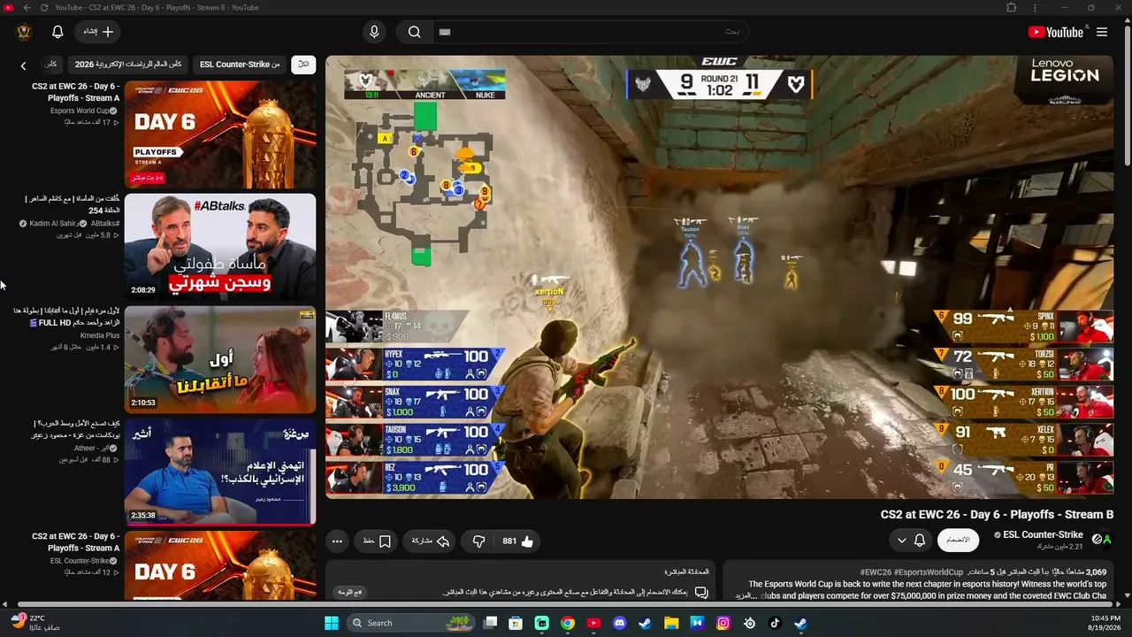
Task: Click the video player showing Round 21
Action: [719, 277]
